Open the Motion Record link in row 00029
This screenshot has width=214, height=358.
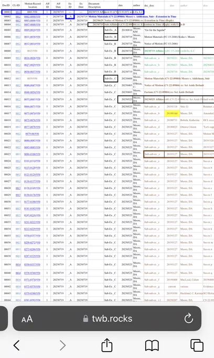tap(33, 195)
